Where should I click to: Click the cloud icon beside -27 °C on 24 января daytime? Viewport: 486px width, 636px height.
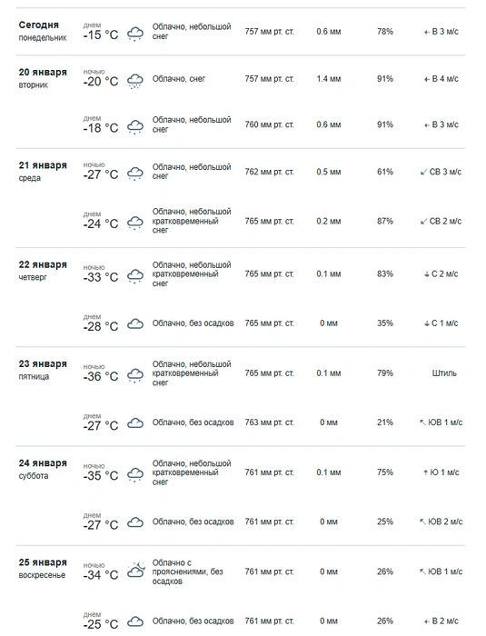point(135,522)
